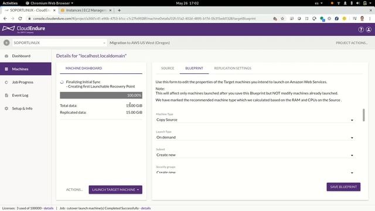The width and height of the screenshot is (375, 211).
Task: Open job details link in status bar
Action: [x=146, y=208]
